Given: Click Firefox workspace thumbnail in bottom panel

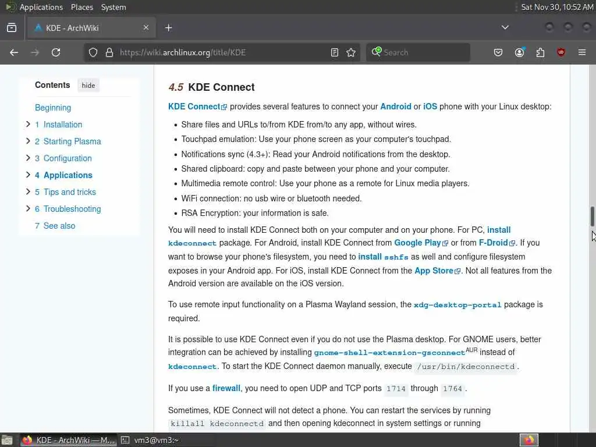Looking at the screenshot, I should tap(529, 440).
